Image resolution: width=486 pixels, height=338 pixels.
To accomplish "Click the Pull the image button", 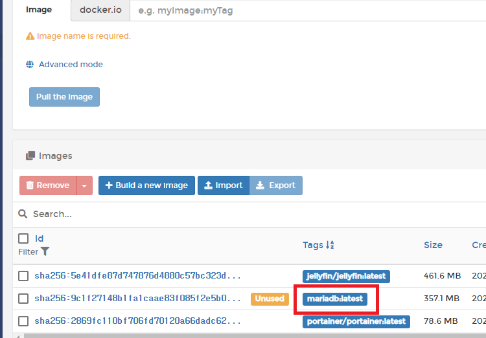I will [x=64, y=97].
